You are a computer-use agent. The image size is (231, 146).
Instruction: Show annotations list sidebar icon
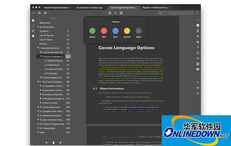[x=33, y=31]
